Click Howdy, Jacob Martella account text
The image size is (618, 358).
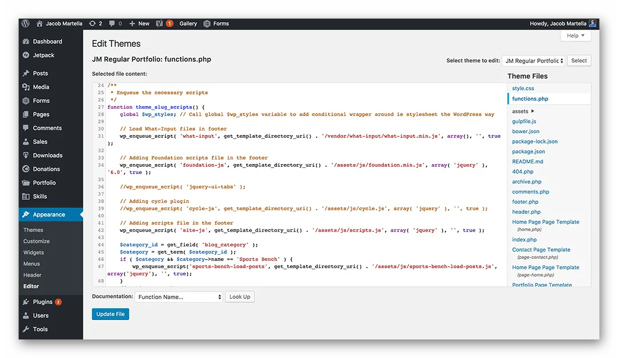pyautogui.click(x=558, y=24)
